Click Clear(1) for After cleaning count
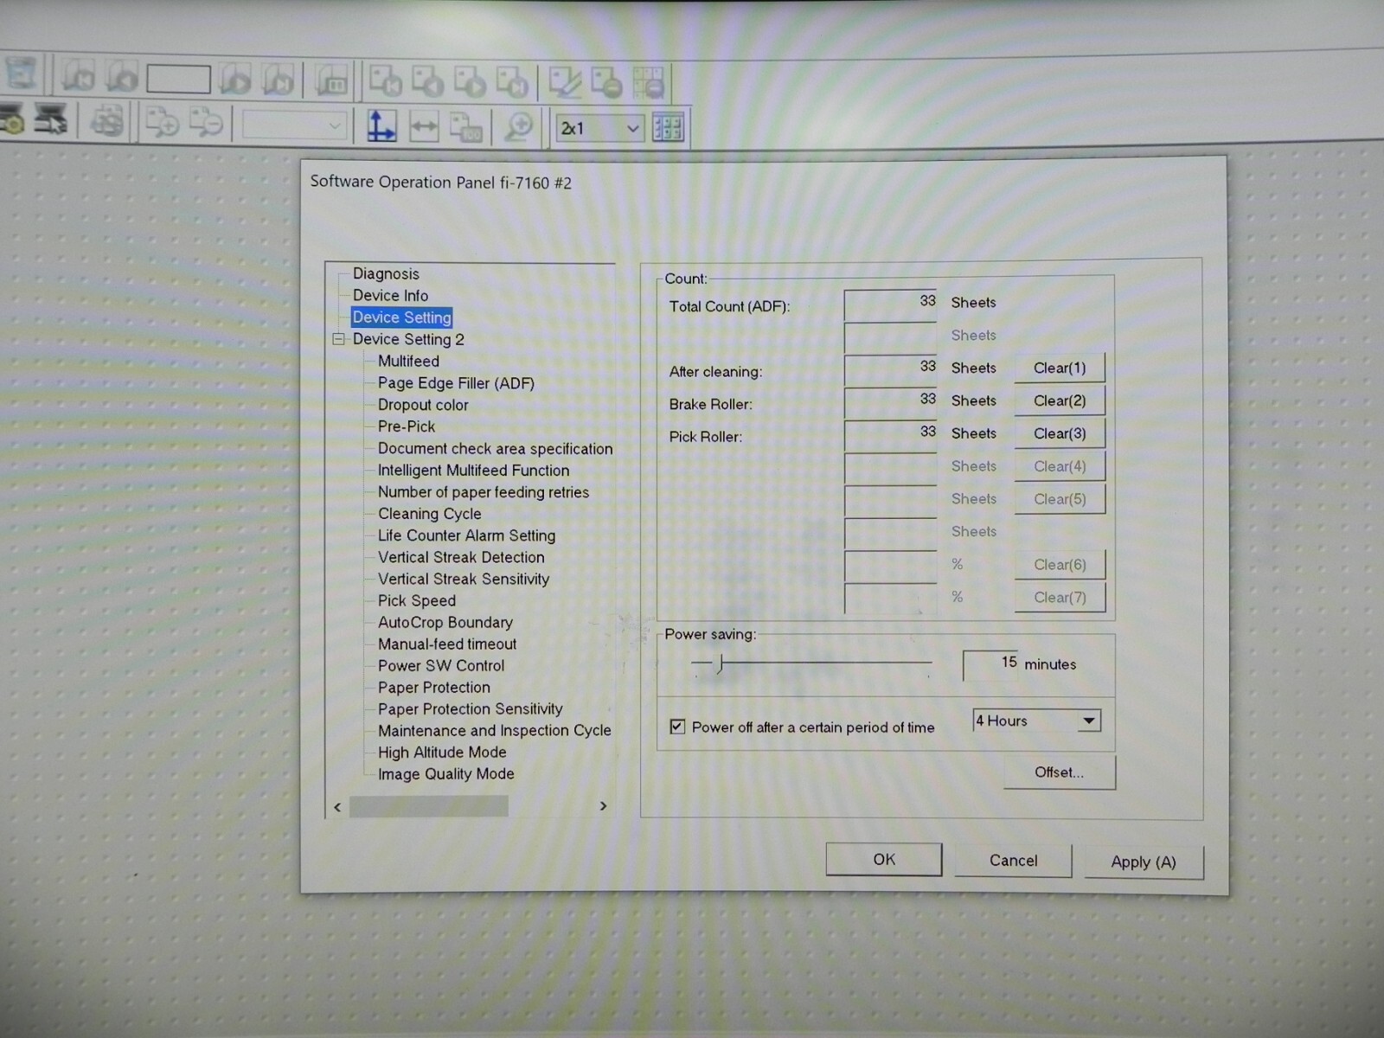1384x1038 pixels. tap(1060, 368)
